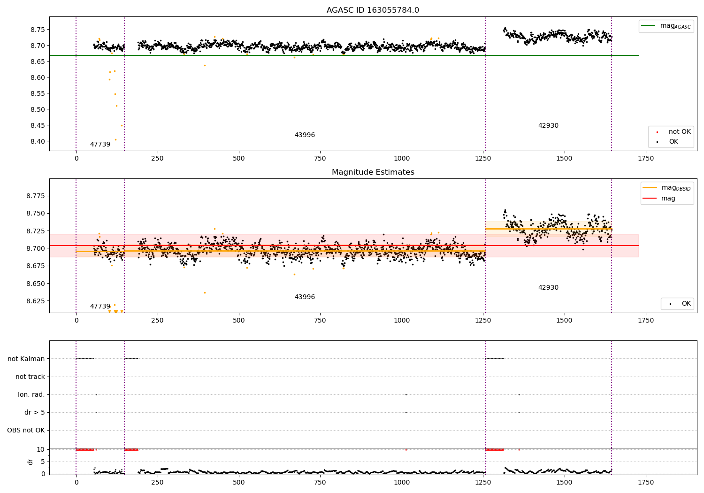The image size is (704, 493).
Task: Click the 47739 label in the top plot
Action: tap(100, 144)
